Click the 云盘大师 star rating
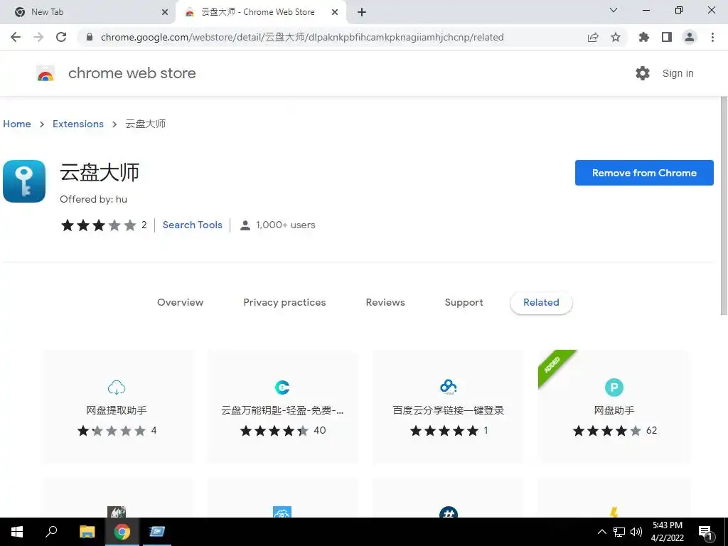The image size is (728, 546). tap(98, 225)
